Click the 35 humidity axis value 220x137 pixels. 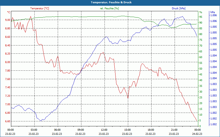tap(201, 86)
